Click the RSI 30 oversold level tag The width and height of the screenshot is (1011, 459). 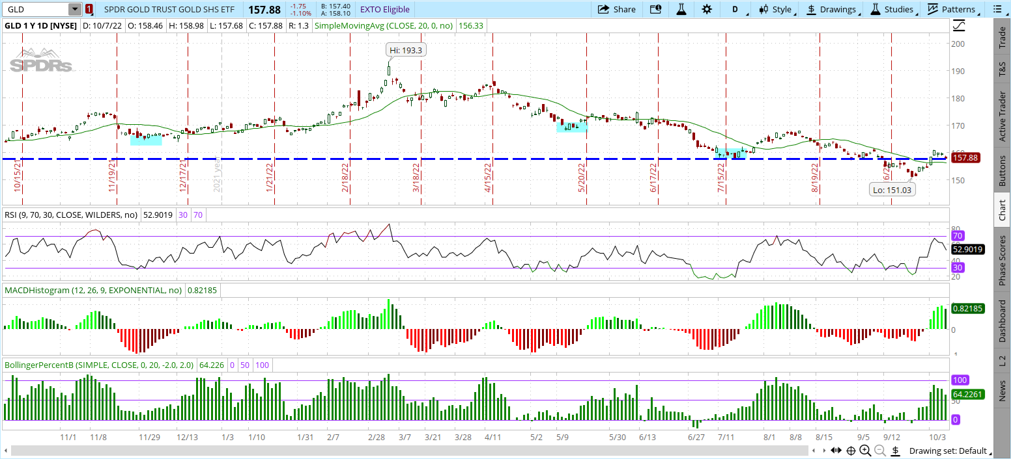(958, 267)
